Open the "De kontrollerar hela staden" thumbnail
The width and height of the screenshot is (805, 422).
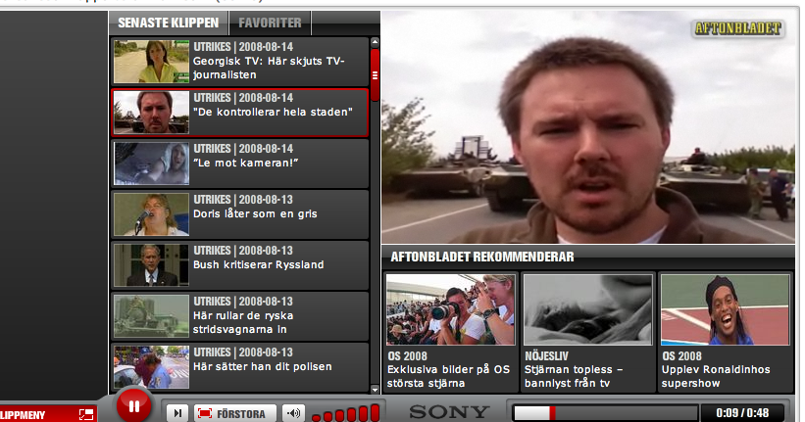(x=151, y=113)
